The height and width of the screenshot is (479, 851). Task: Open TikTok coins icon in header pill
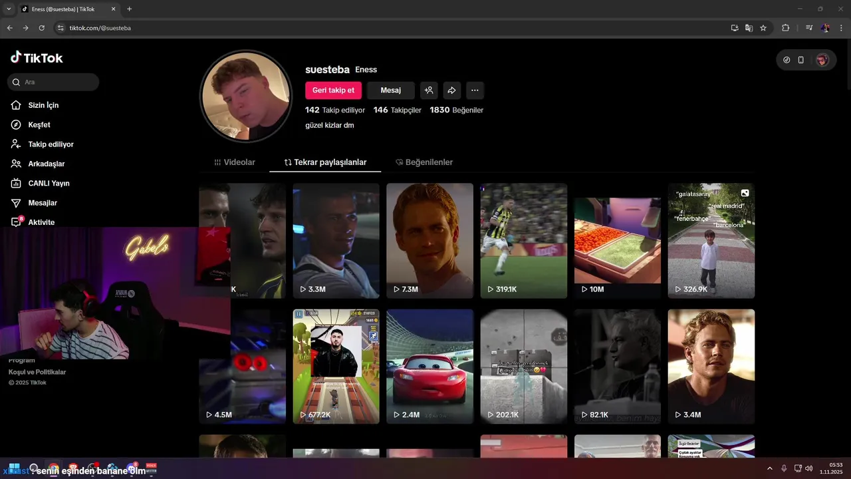[787, 60]
